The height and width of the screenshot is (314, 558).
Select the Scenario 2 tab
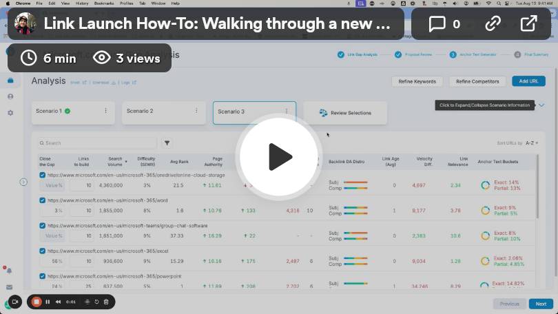point(164,113)
